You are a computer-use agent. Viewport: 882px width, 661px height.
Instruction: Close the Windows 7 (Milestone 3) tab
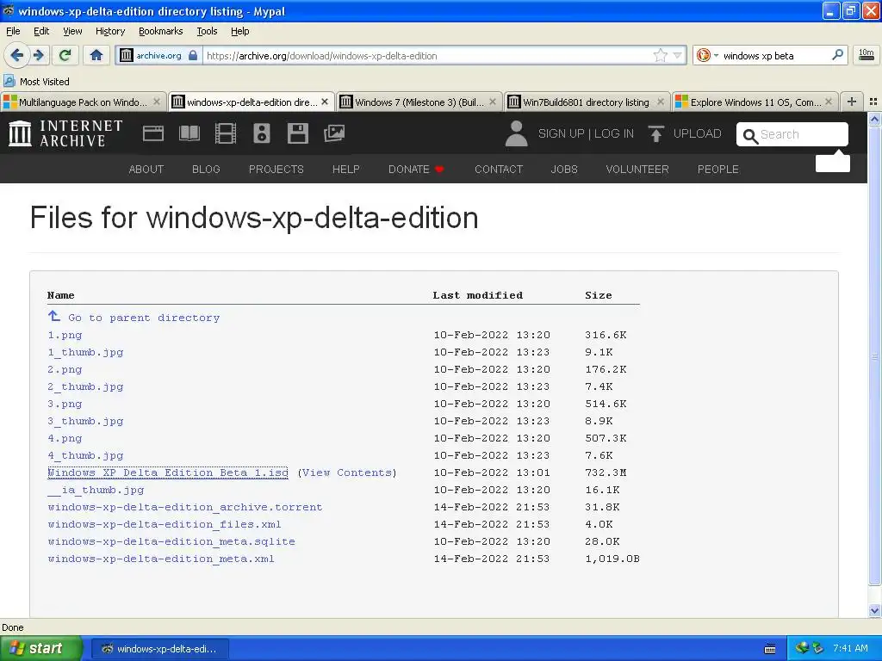[493, 102]
